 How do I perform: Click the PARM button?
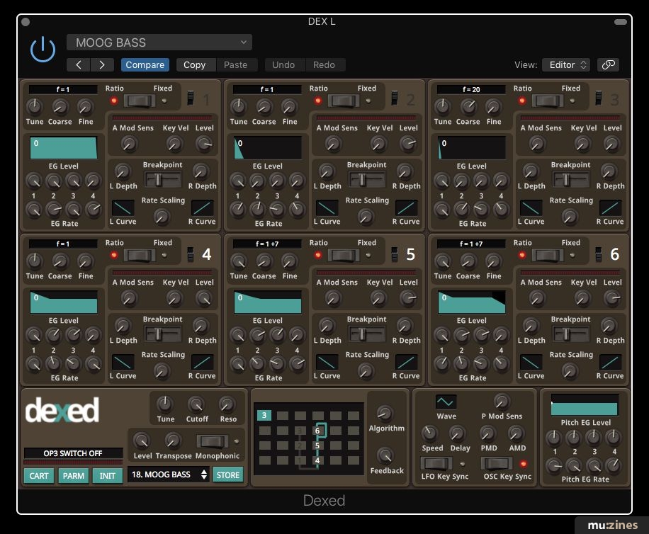point(73,476)
